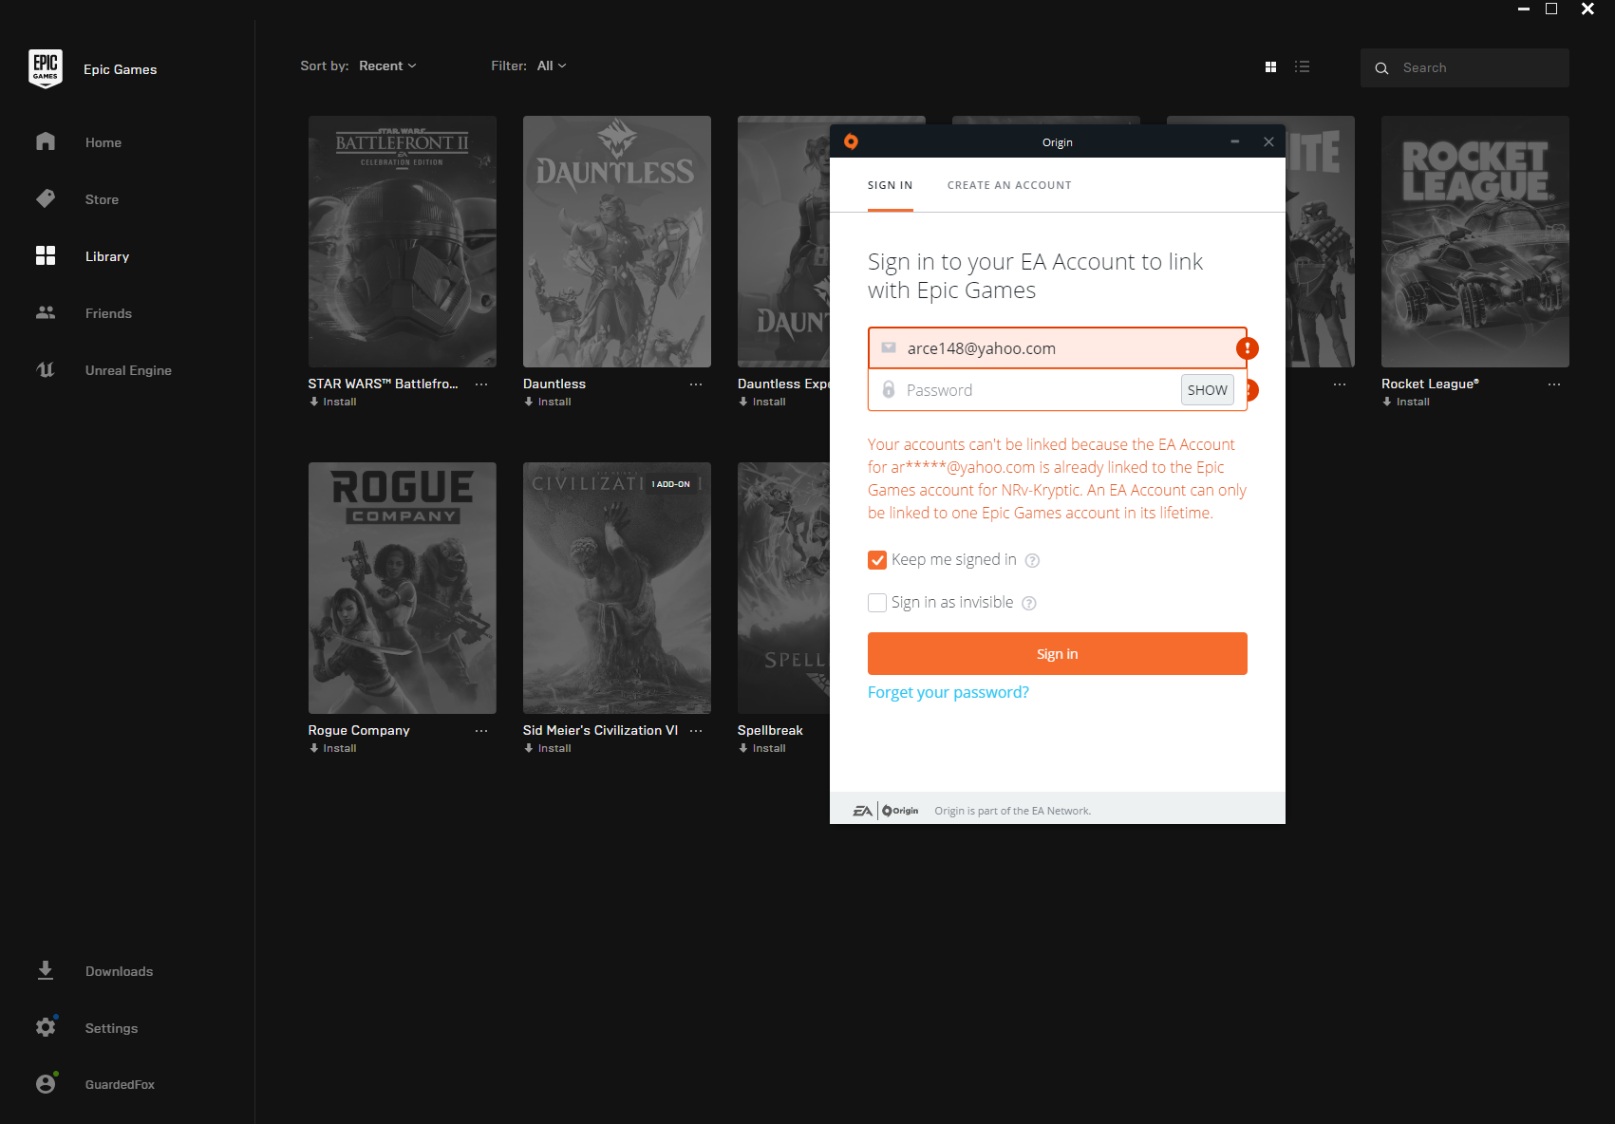
Task: Install Spellbreak
Action: pyautogui.click(x=761, y=748)
